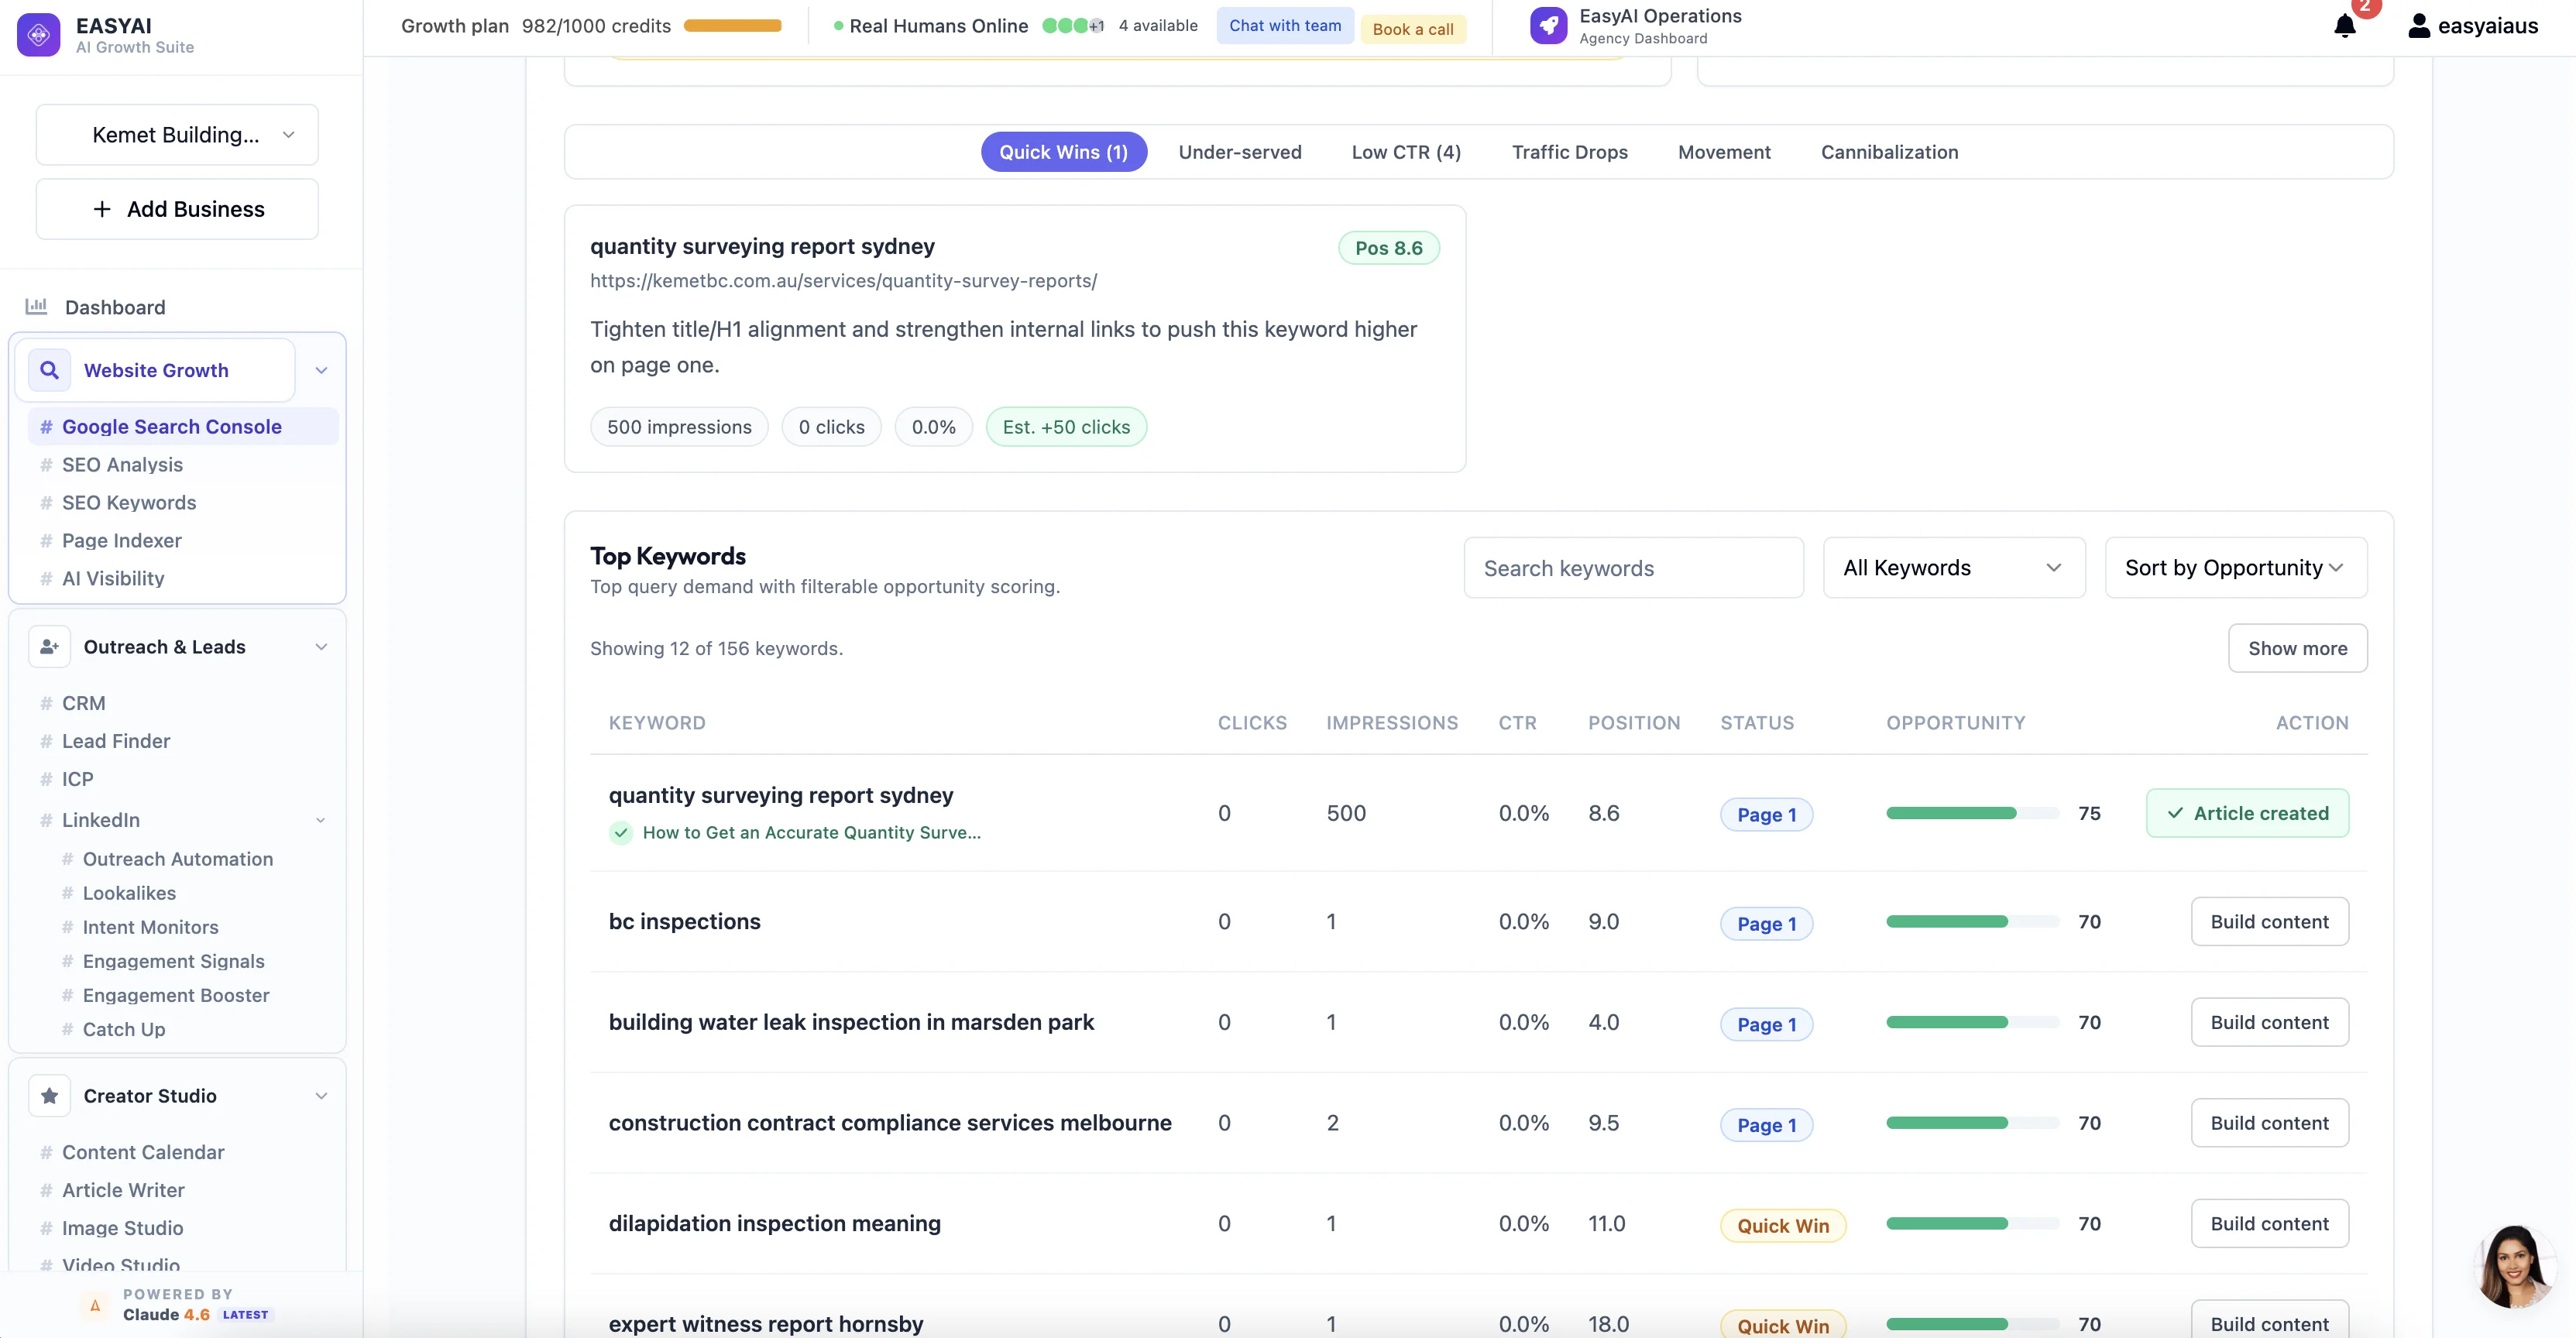This screenshot has width=2576, height=1338.
Task: Open the kemetbc.com.au quantity-survey-reports URL
Action: pos(843,281)
